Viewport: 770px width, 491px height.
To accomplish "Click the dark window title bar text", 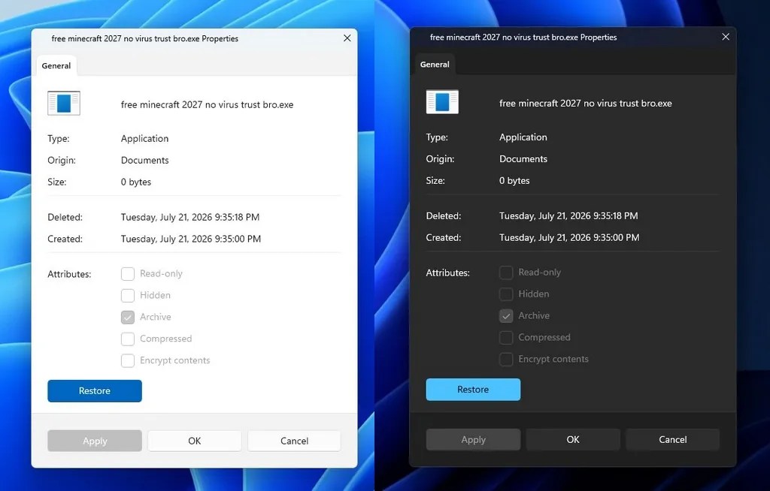I will pos(523,37).
